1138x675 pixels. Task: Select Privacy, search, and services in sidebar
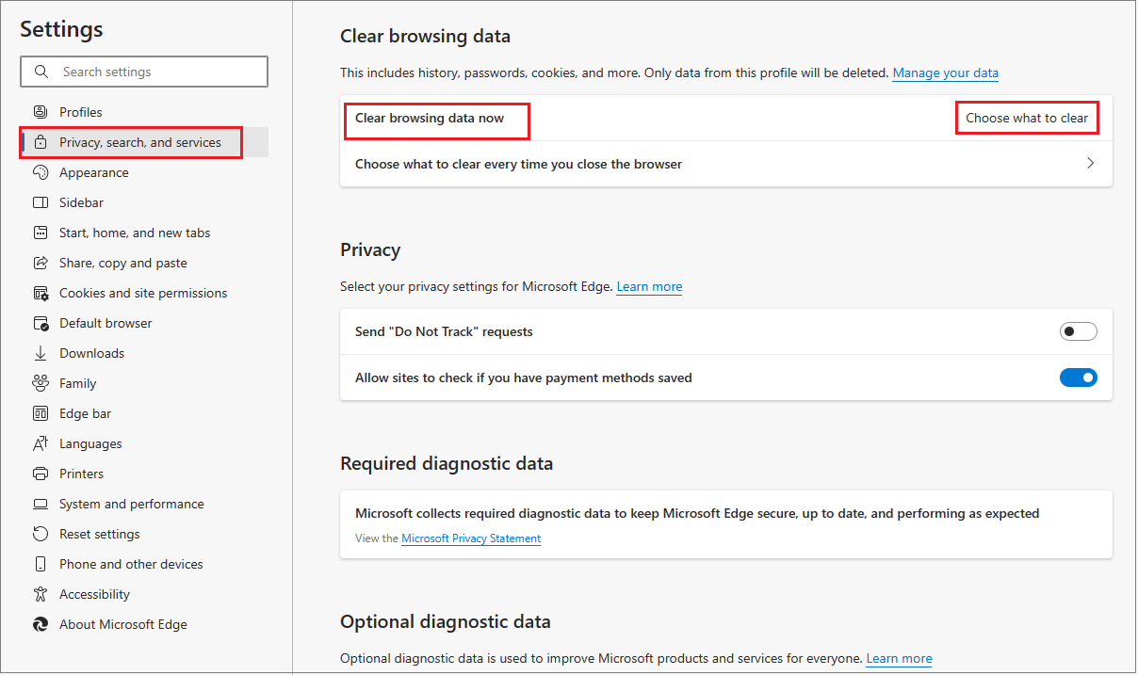[144, 142]
